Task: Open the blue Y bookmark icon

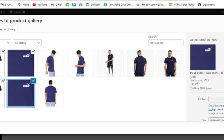Action: pos(74,5)
